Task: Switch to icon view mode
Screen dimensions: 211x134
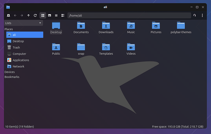Action: pyautogui.click(x=43, y=15)
